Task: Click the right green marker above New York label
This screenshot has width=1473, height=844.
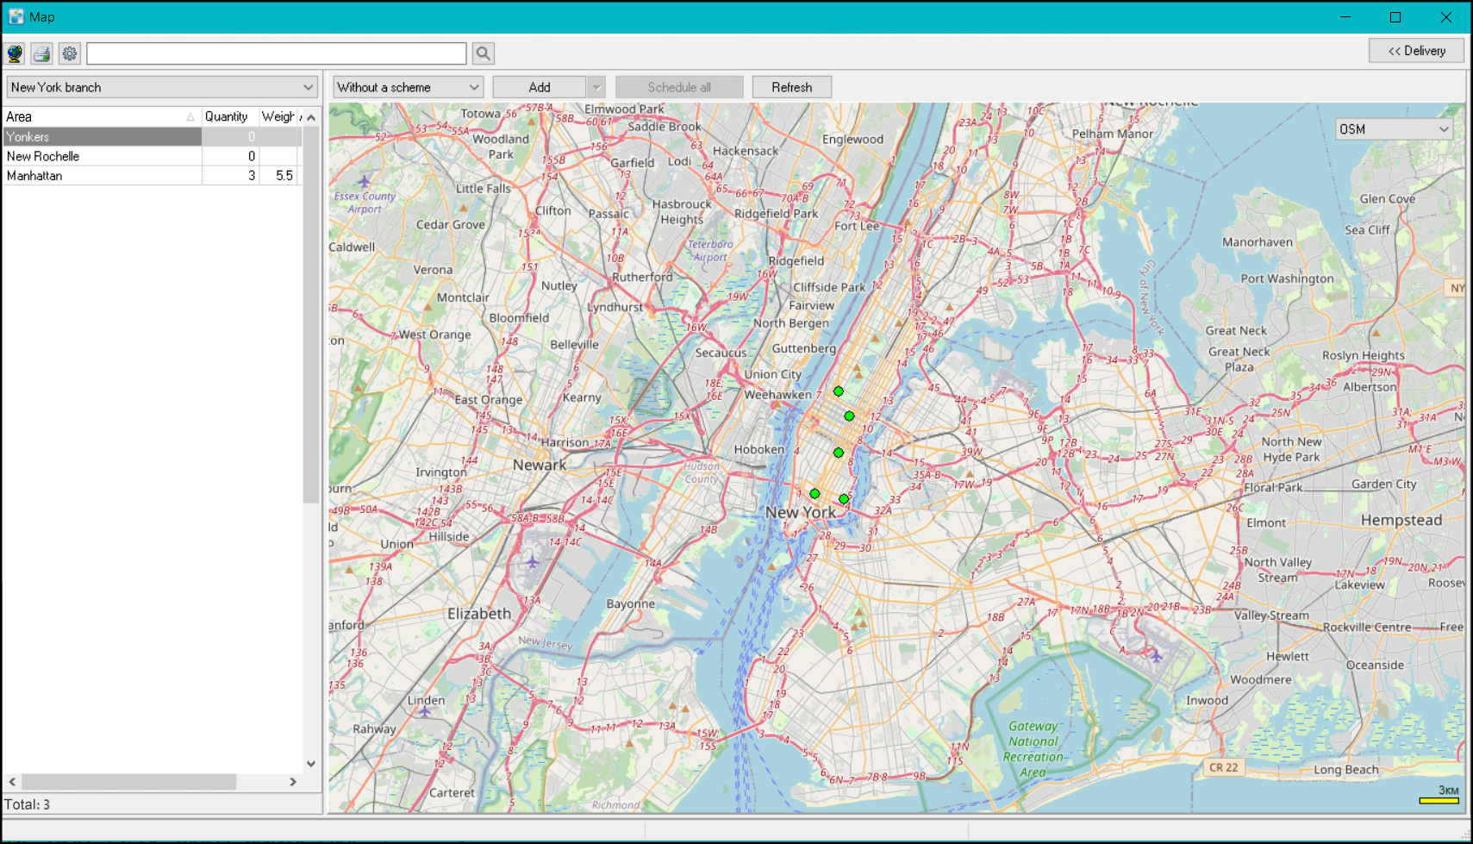Action: [844, 499]
